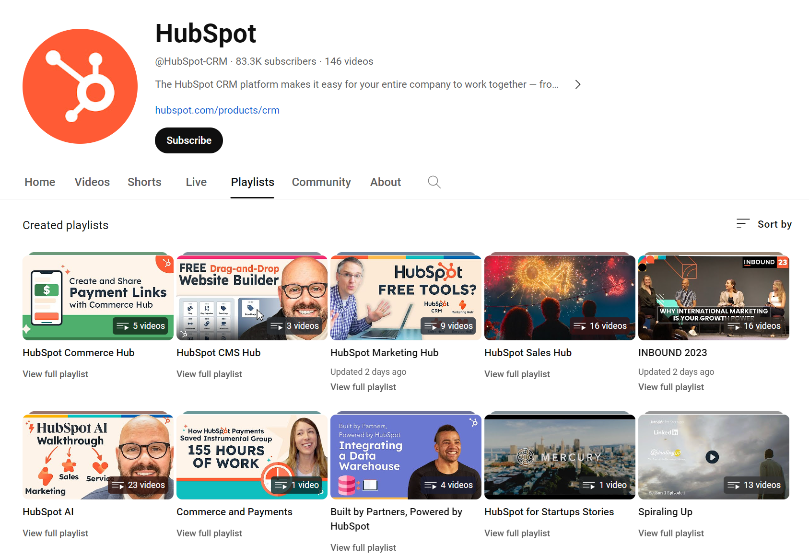The image size is (809, 556).
Task: Click the HubSpot AI playlist title
Action: click(48, 512)
